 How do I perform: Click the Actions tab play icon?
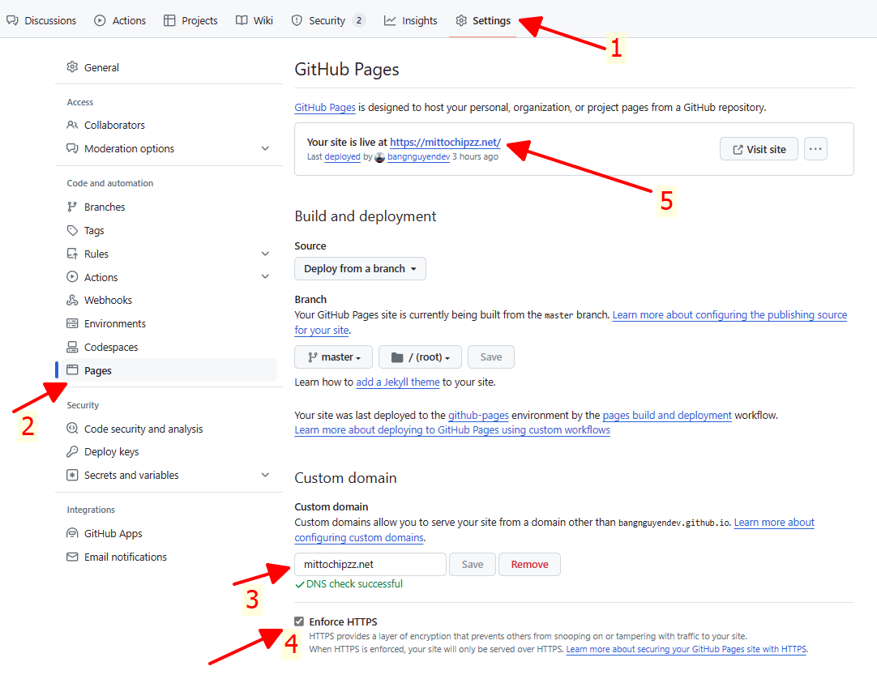click(x=100, y=21)
